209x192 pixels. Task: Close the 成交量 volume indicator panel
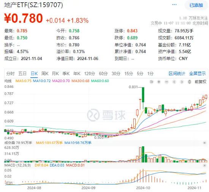point(204,143)
